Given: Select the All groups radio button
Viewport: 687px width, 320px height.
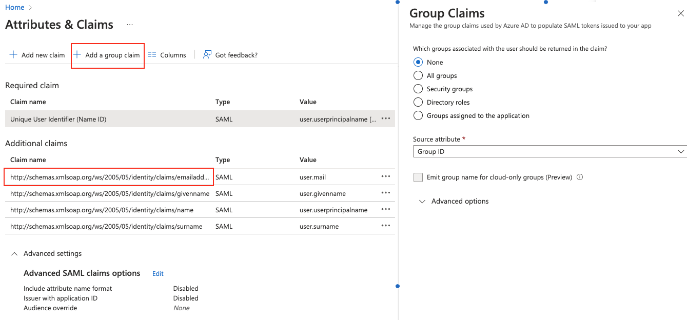Looking at the screenshot, I should 418,75.
